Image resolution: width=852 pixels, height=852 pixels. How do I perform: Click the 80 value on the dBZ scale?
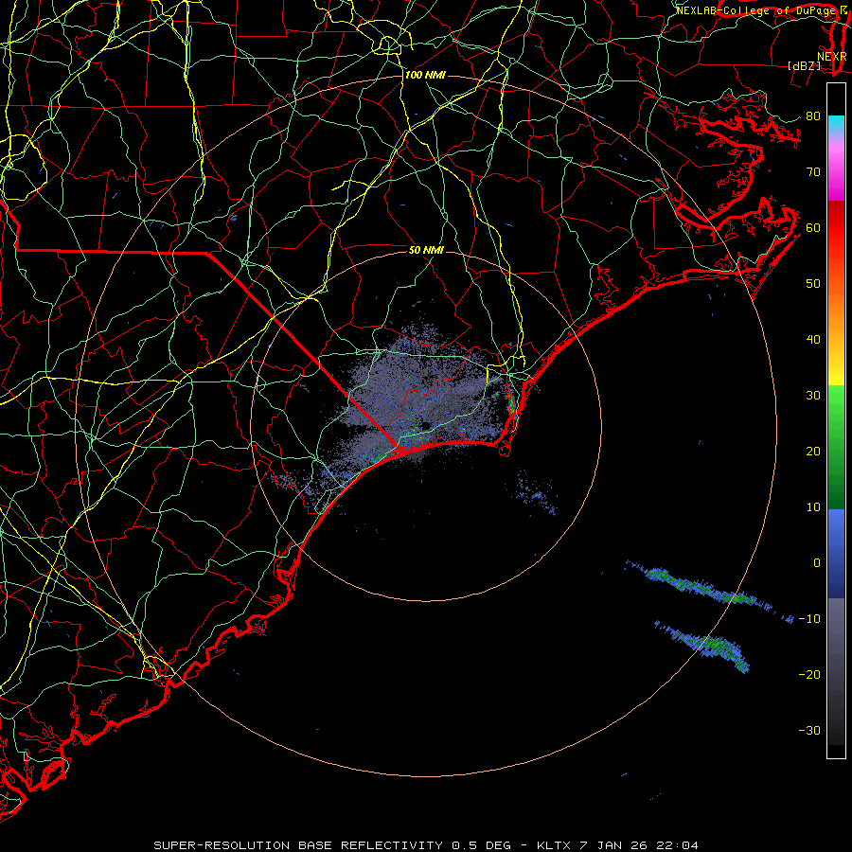point(813,115)
